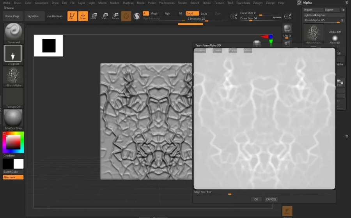Open the Stroke menu
The image size is (351, 218).
206,3
